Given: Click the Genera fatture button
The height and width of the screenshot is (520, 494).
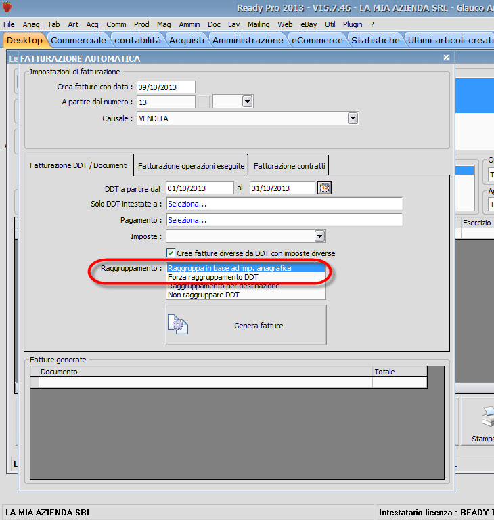Looking at the screenshot, I should (246, 325).
